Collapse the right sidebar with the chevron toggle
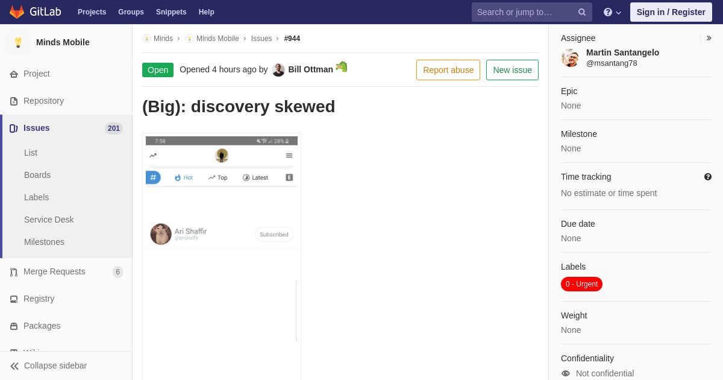 [709, 38]
